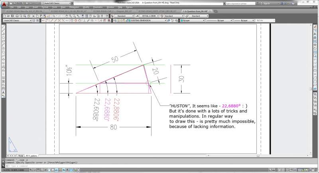Image resolution: width=319 pixels, height=173 pixels.
Task: Open Object Snap Settings magnet icon
Action: point(109,20)
